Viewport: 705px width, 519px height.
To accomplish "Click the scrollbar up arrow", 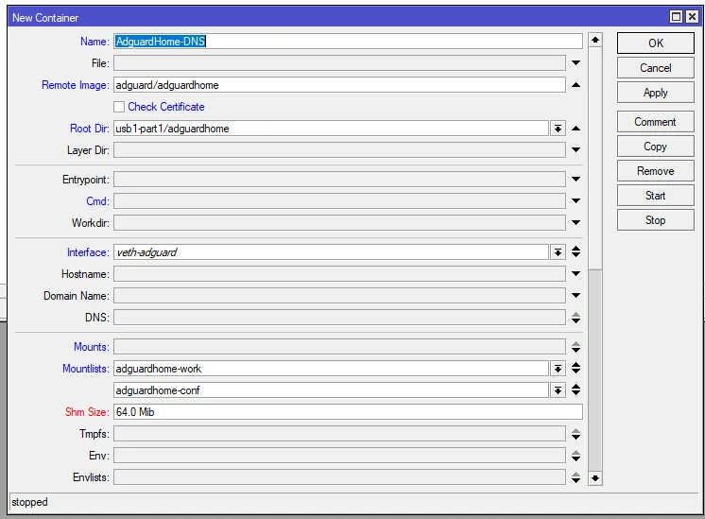I will tap(595, 40).
